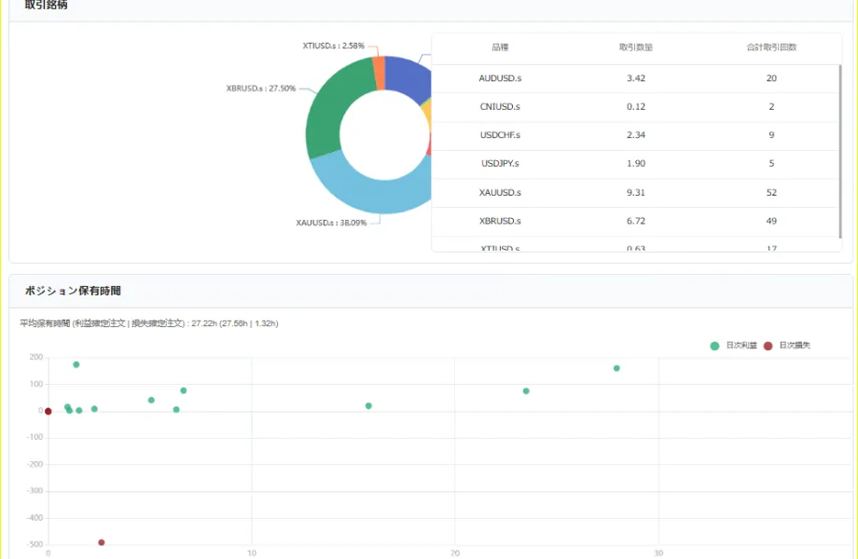
Task: Click the green point near 24 hours
Action: [526, 391]
